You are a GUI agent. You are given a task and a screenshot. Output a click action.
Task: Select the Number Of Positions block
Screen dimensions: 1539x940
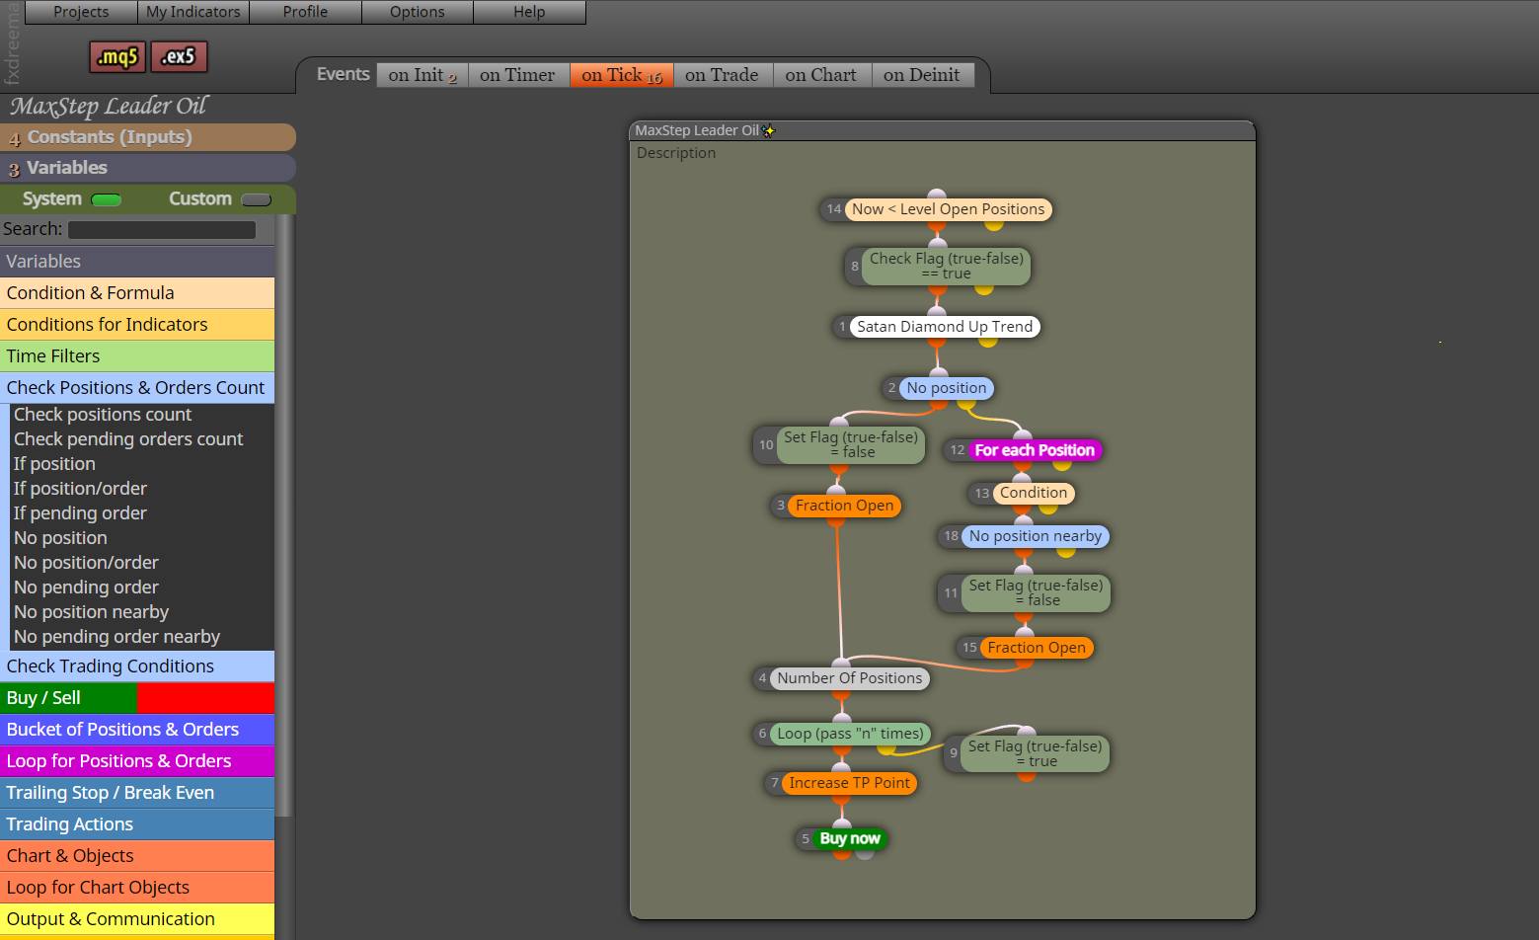pyautogui.click(x=849, y=678)
